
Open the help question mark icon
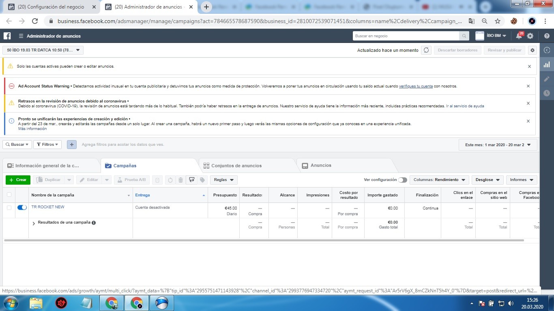547,36
